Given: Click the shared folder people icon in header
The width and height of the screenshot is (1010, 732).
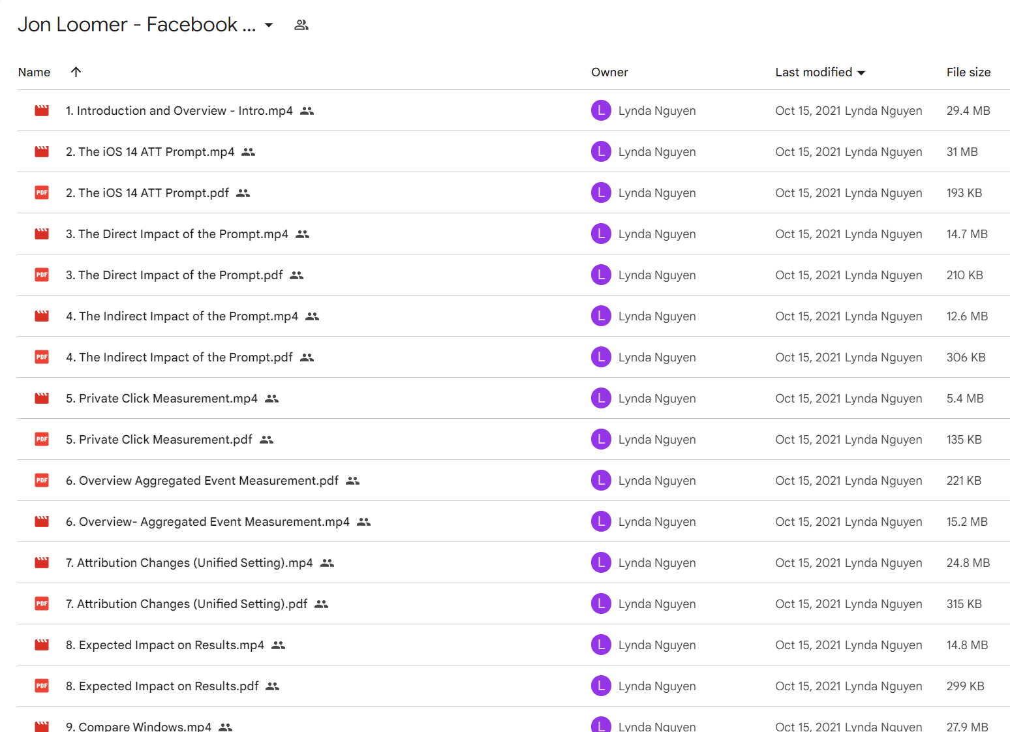Looking at the screenshot, I should point(301,25).
